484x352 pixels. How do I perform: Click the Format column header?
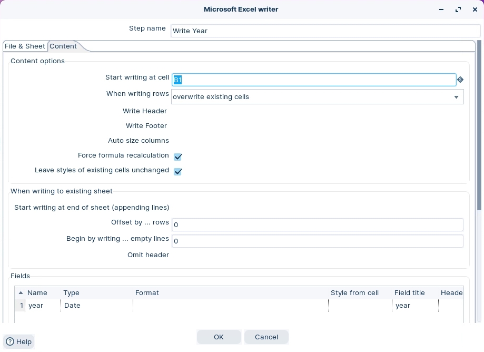[147, 293]
